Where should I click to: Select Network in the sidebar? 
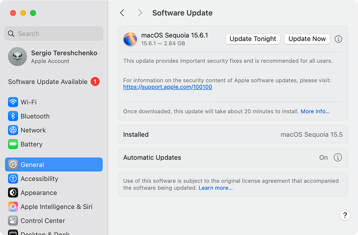[54, 130]
